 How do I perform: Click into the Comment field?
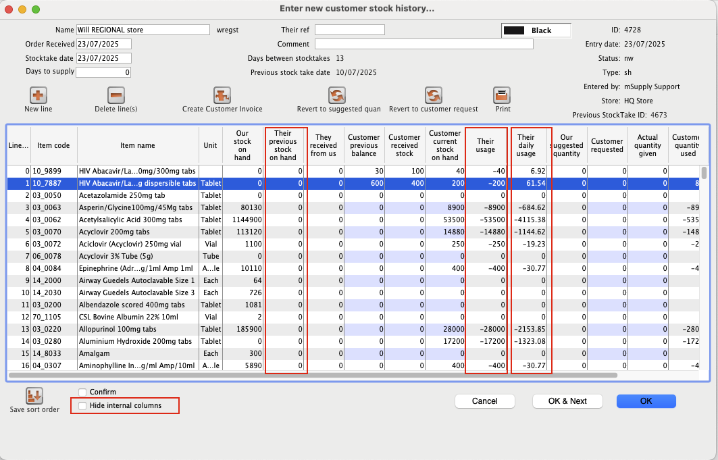(424, 44)
